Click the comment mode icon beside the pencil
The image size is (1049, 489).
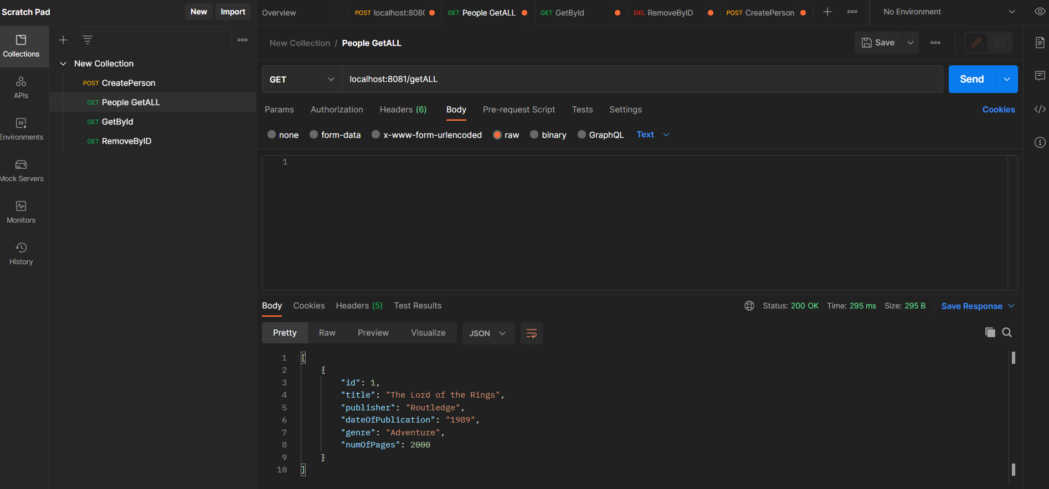1000,43
